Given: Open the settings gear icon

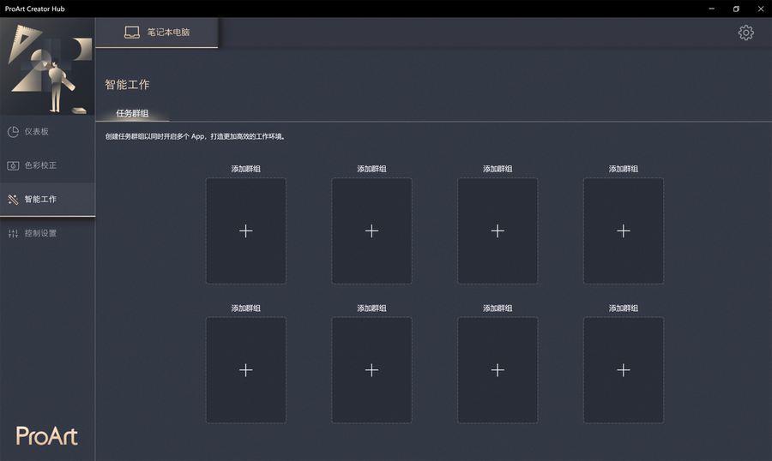Looking at the screenshot, I should (745, 33).
